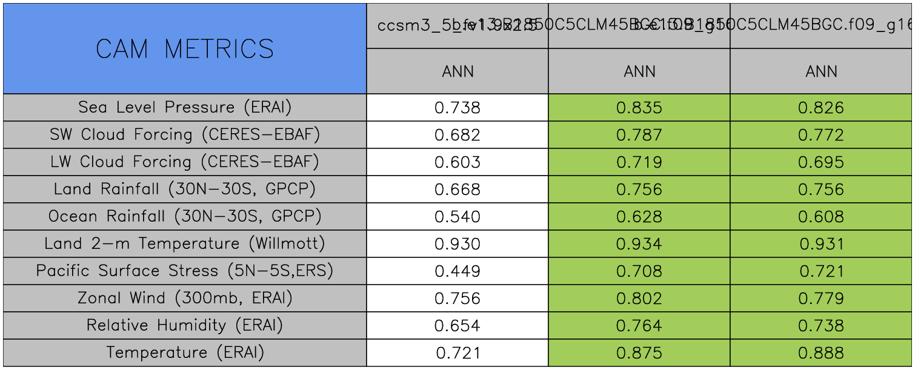Click the green cell showing 0.835
This screenshot has height=370, width=915.
[x=639, y=108]
